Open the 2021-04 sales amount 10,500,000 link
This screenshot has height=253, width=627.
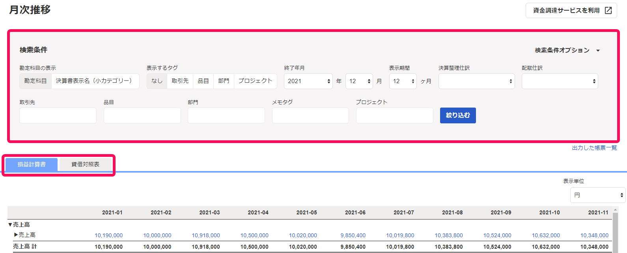tap(254, 235)
